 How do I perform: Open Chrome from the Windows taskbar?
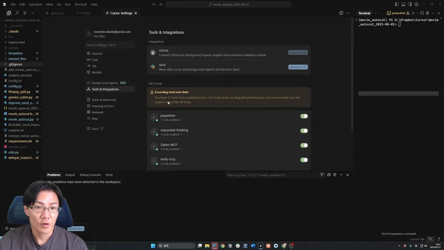[x=222, y=246]
